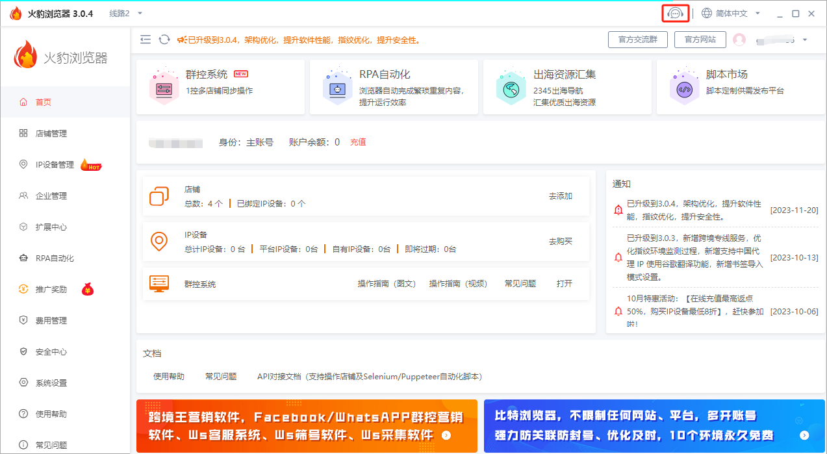Click the 官方网站 button

pyautogui.click(x=700, y=40)
